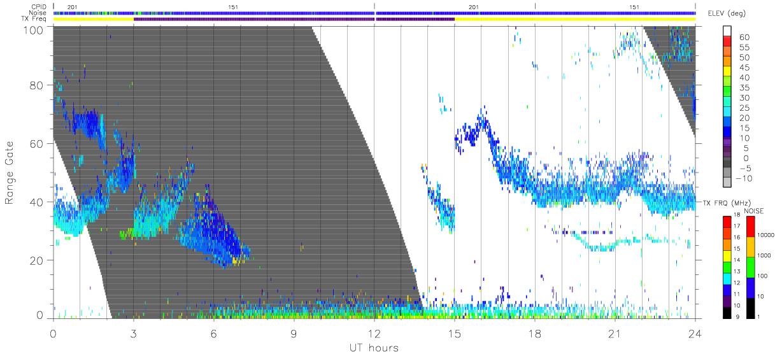Click the Range Gate axis title

coord(10,173)
